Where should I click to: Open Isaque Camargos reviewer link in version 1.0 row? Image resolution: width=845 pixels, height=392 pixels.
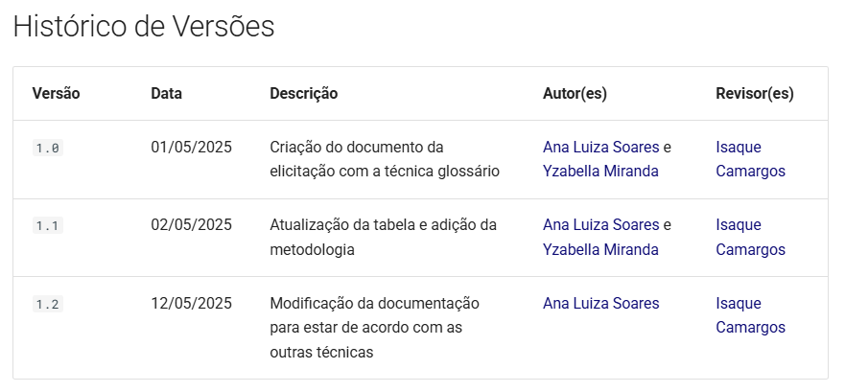tap(750, 159)
